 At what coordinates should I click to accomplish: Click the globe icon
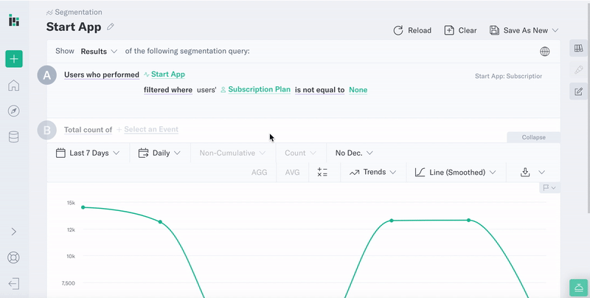click(545, 52)
